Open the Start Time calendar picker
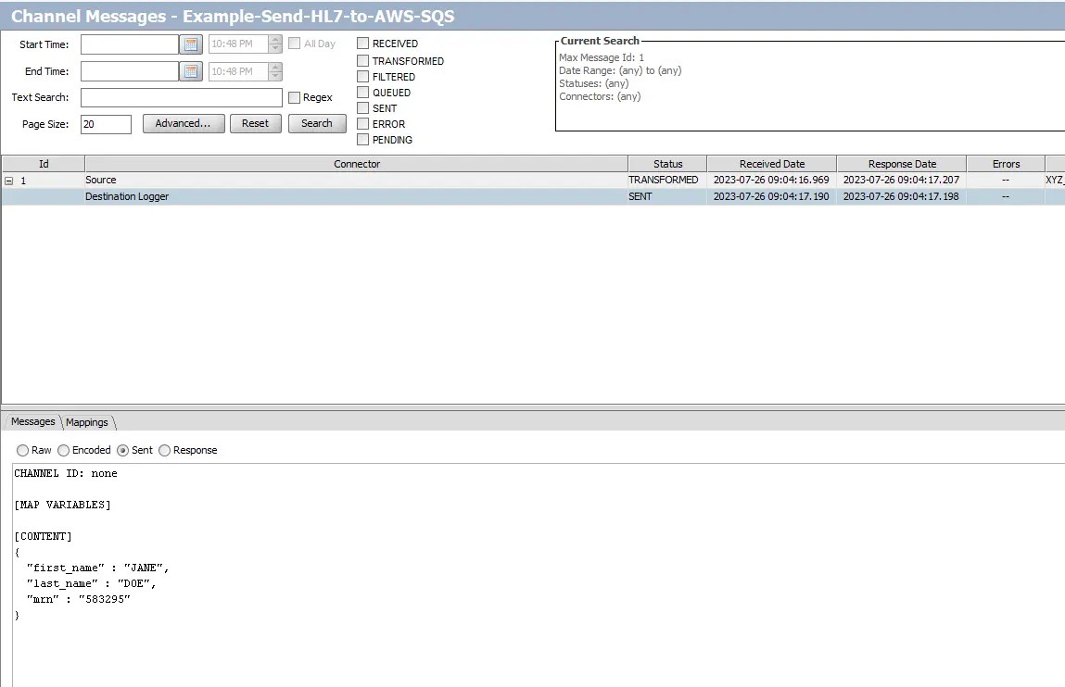The image size is (1065, 687). click(x=190, y=44)
